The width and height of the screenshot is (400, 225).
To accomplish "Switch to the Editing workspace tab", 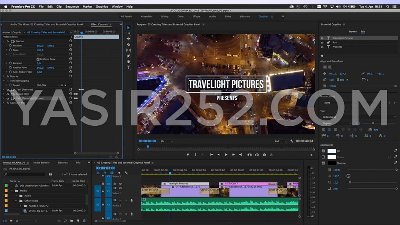I will [165, 17].
